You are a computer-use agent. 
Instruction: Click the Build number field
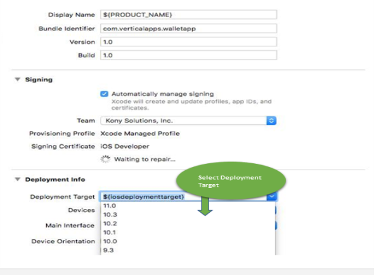pos(188,55)
